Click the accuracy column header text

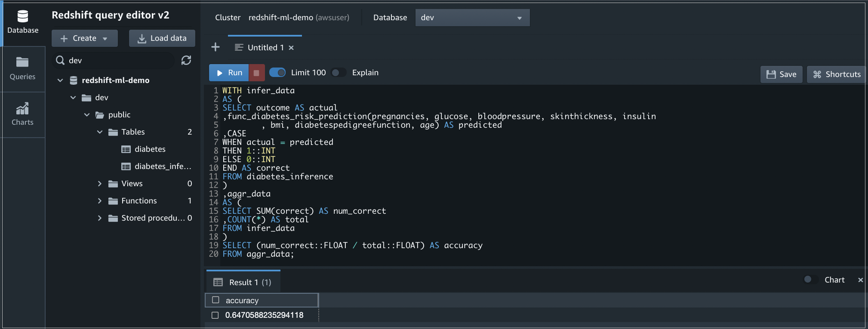pos(242,301)
